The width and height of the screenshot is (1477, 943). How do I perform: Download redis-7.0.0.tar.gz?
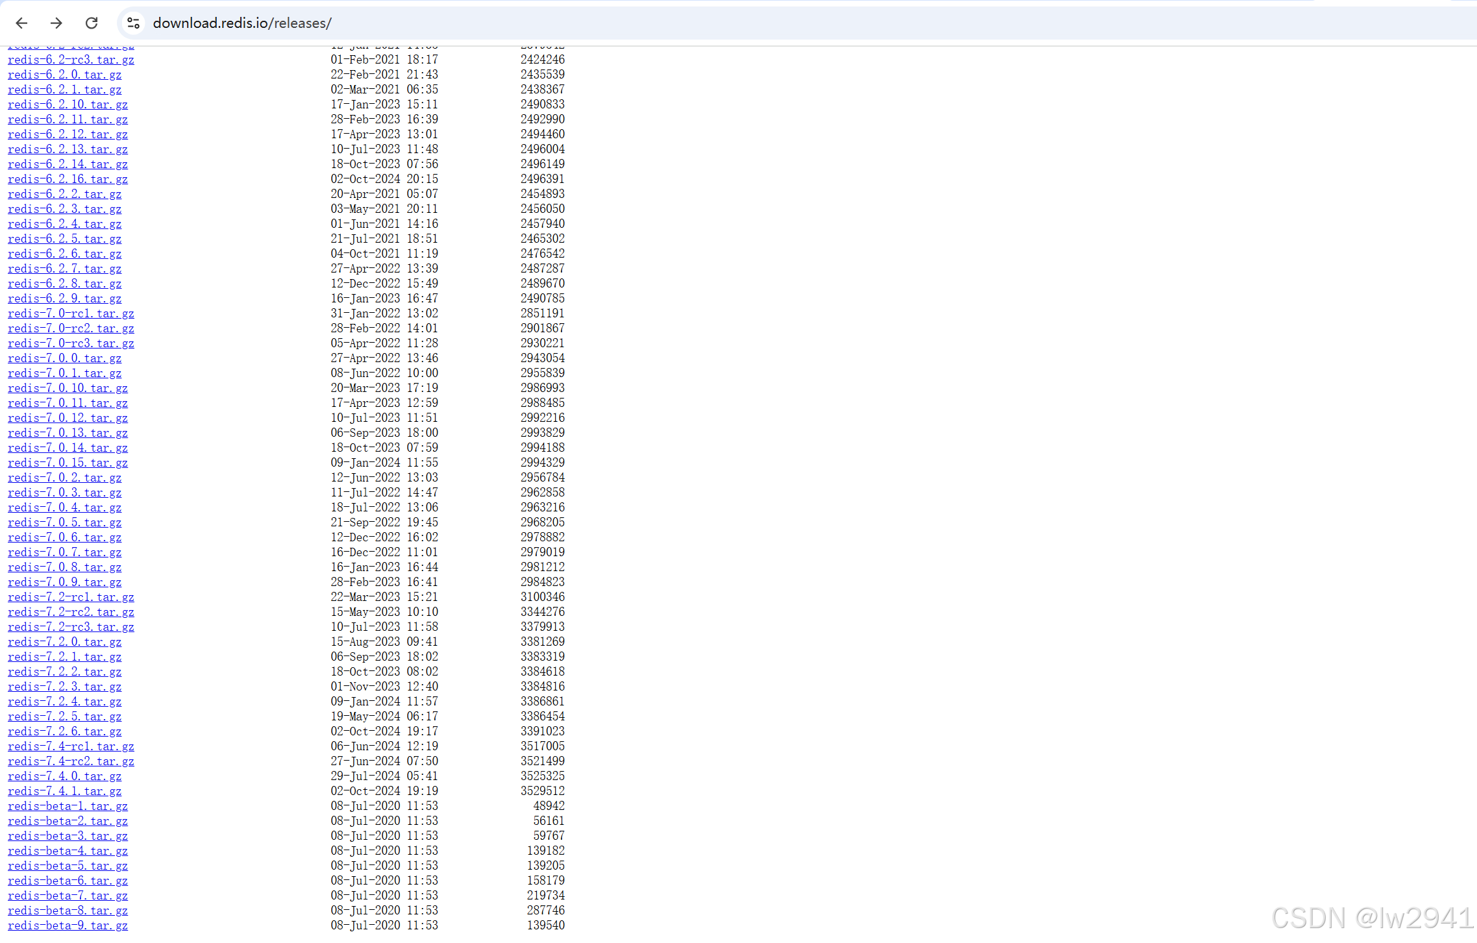coord(64,358)
